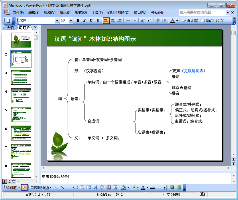Open the 设计(S) design pane
The height and width of the screenshot is (200, 238).
click(x=190, y=21)
